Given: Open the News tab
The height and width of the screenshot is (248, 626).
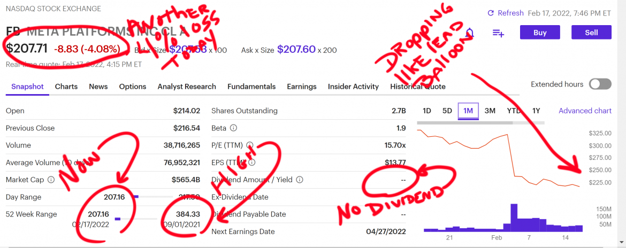Looking at the screenshot, I should pos(98,87).
